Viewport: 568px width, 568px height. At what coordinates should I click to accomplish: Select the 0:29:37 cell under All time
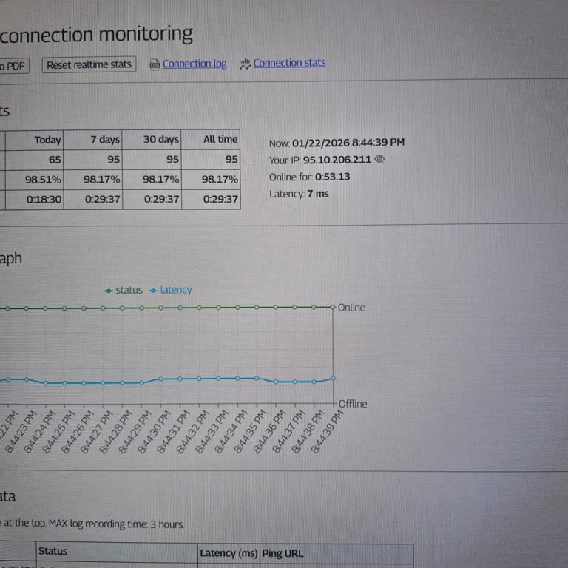(x=212, y=199)
